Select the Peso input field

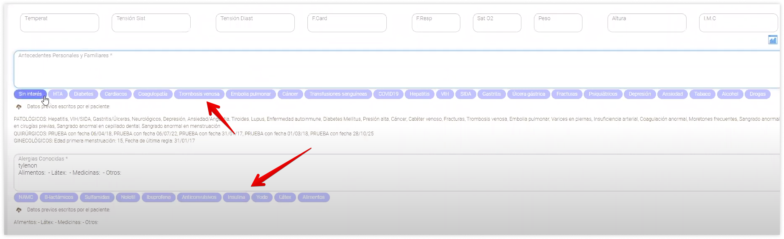click(558, 23)
